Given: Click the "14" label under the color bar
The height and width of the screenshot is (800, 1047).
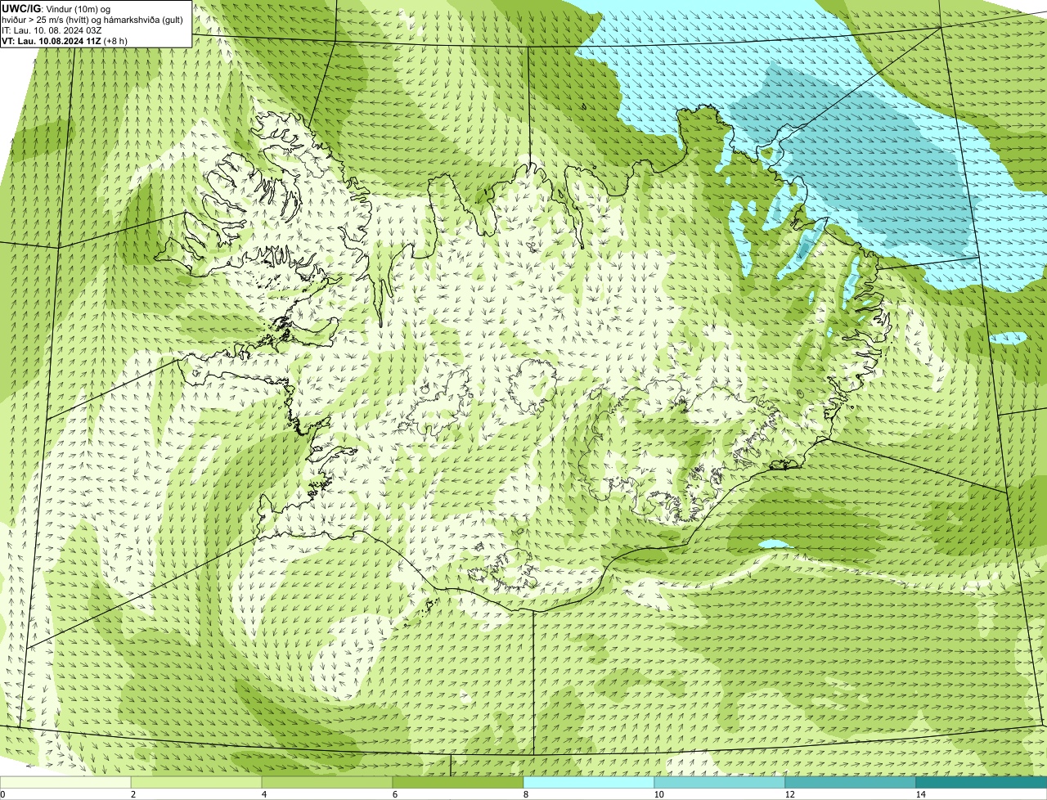Looking at the screenshot, I should click(x=920, y=794).
